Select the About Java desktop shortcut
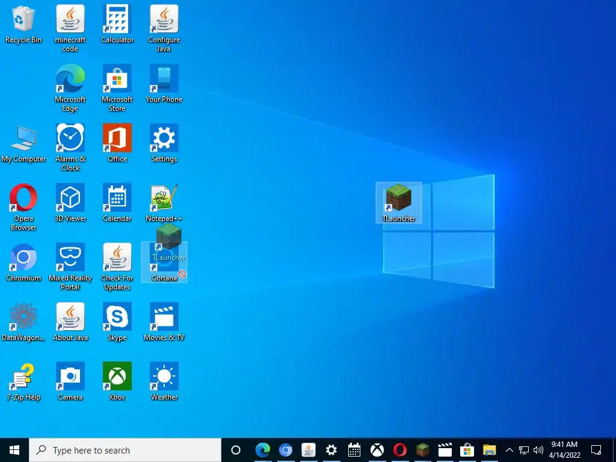The image size is (616, 462). pos(70,322)
